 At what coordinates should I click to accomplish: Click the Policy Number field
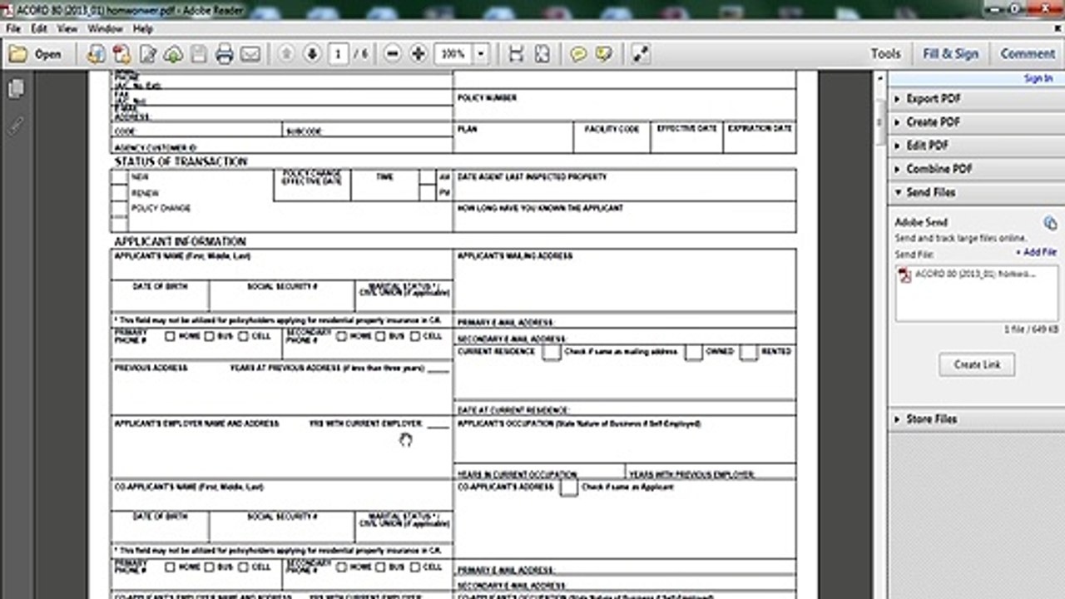[625, 106]
